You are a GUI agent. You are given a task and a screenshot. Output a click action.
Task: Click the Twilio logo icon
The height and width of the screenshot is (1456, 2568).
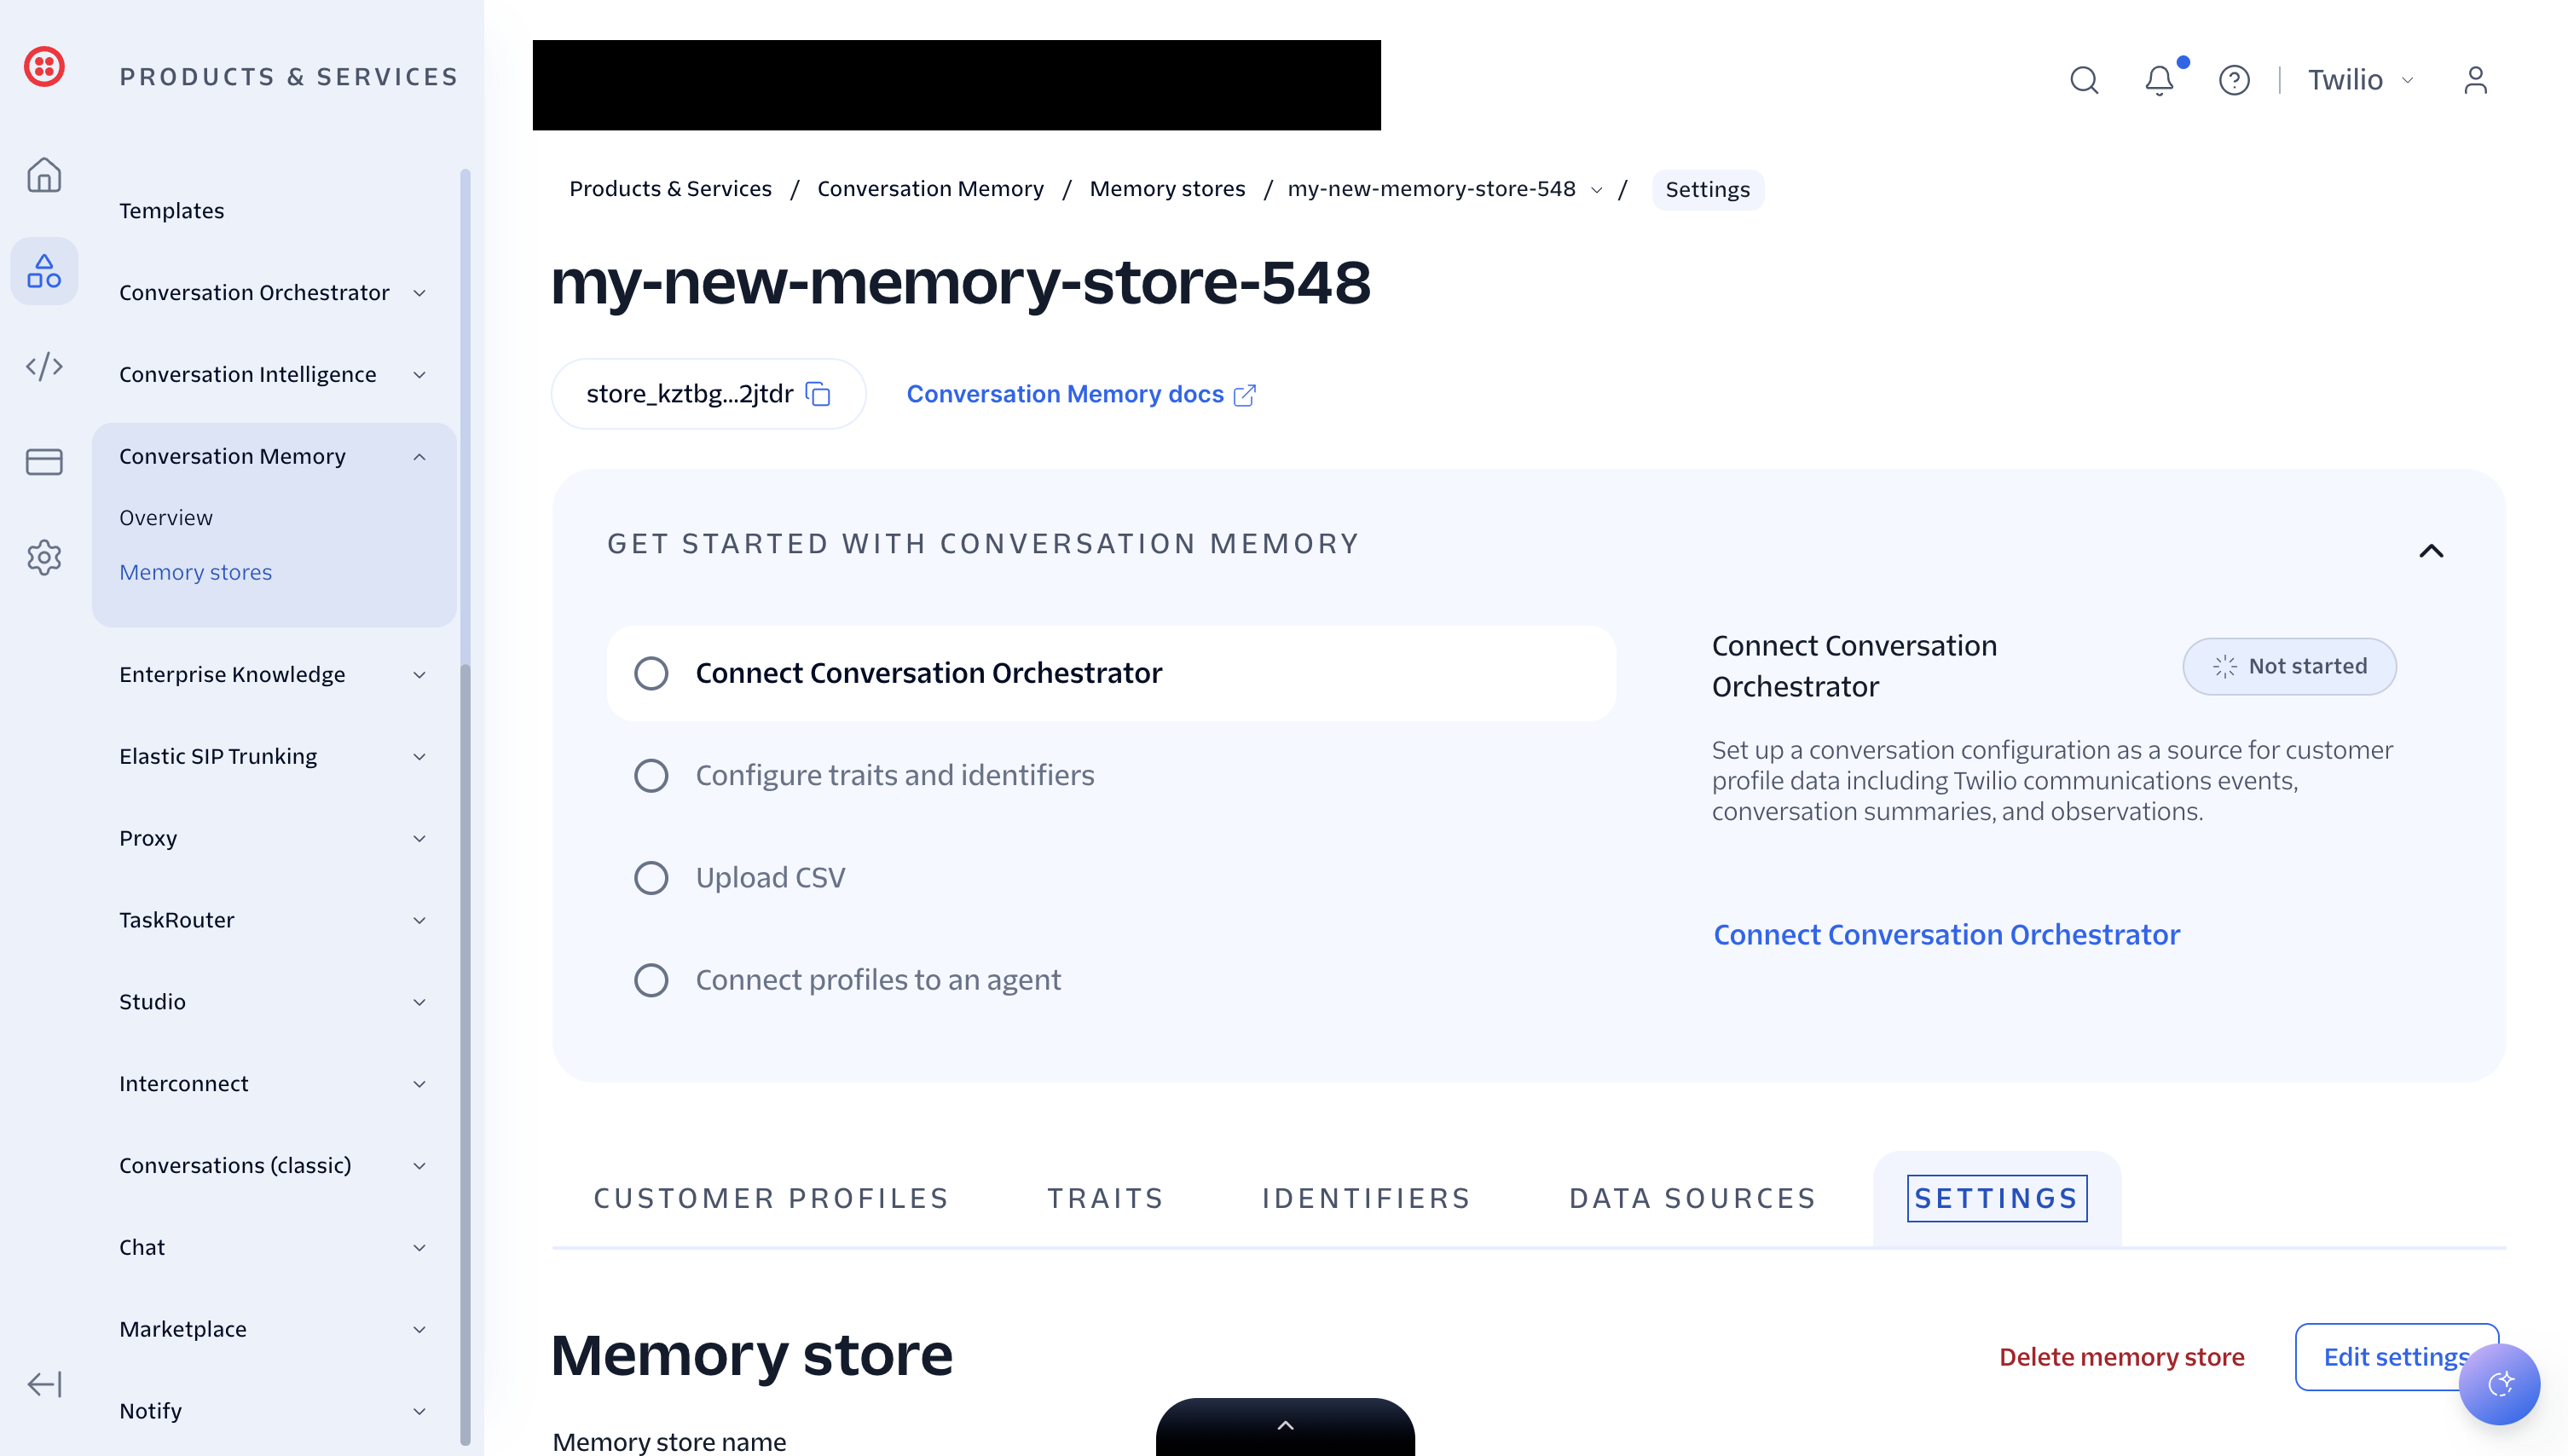pos(44,67)
